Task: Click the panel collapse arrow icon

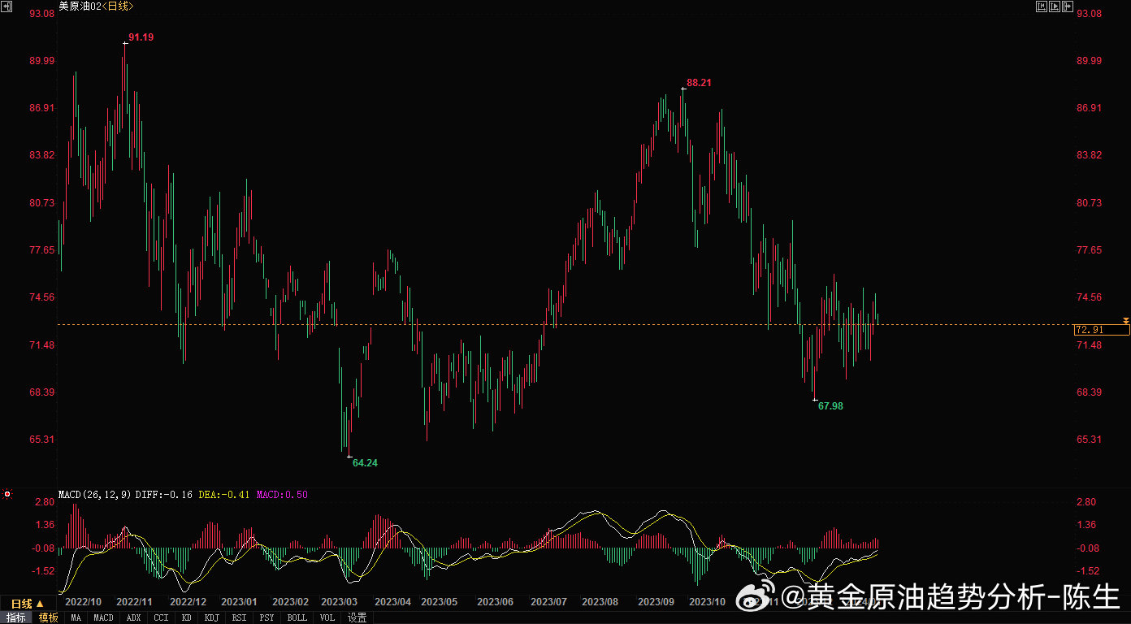Action: pos(1068,6)
